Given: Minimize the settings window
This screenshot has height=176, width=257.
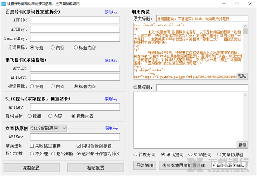Looking at the screenshot, I should click(224, 4).
